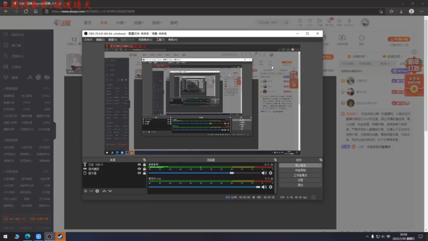Open OBS Studio from the taskbar
This screenshot has width=428, height=241.
[49, 237]
